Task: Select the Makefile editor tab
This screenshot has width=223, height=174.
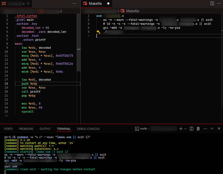Action: [x=95, y=4]
